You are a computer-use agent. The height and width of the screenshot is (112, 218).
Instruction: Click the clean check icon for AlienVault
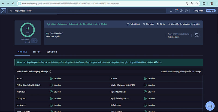pos(51,92)
